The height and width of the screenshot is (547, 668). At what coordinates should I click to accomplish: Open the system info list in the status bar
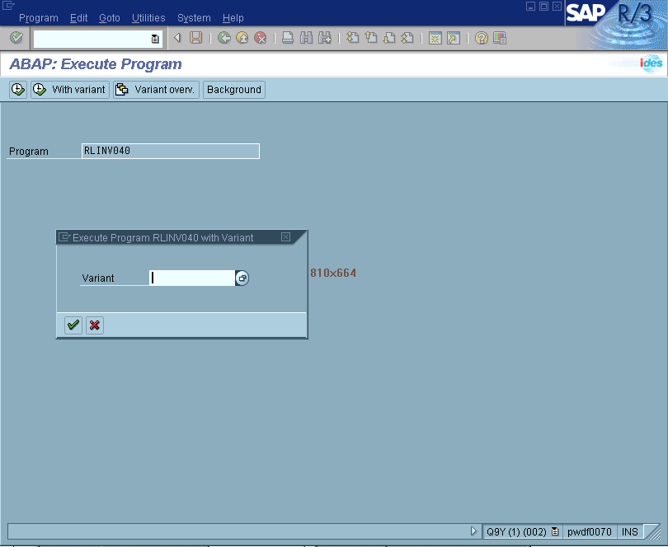click(555, 531)
